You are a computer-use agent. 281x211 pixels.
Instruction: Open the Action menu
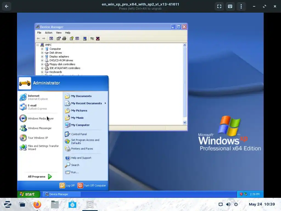click(x=49, y=33)
